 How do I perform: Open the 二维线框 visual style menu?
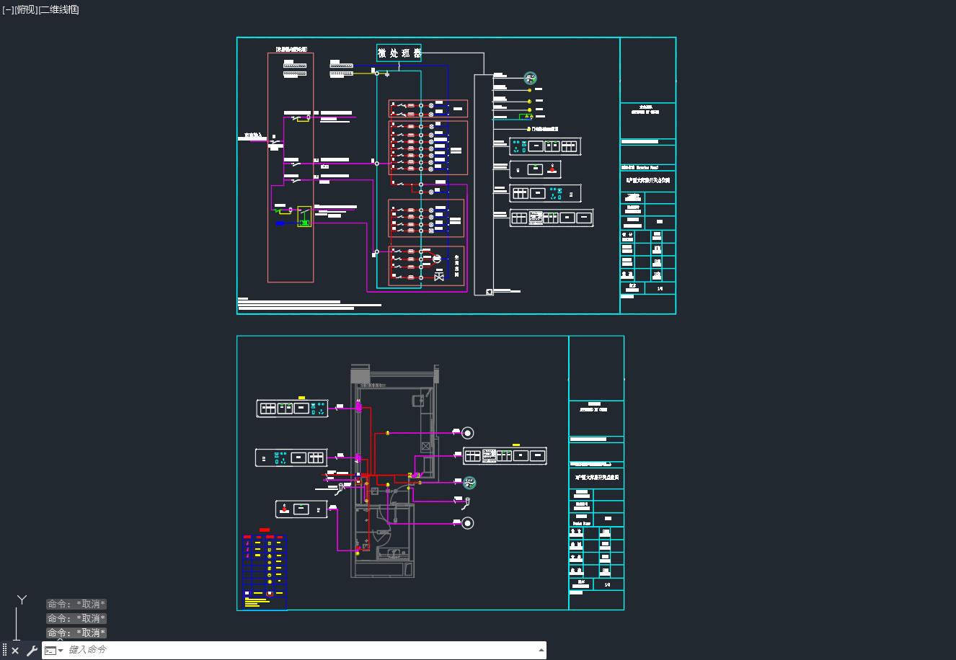[58, 10]
